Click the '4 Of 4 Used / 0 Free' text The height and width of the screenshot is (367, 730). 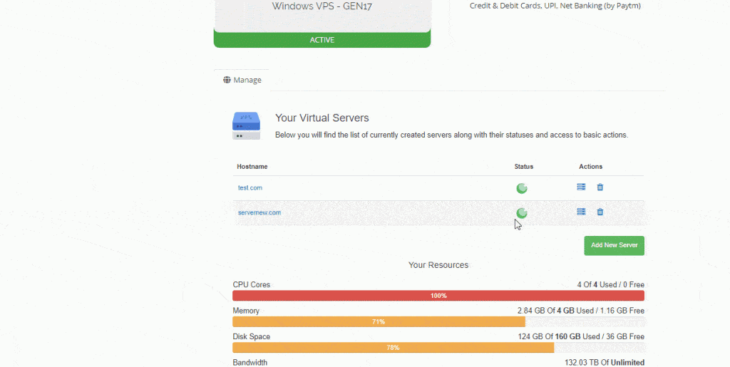coord(611,284)
